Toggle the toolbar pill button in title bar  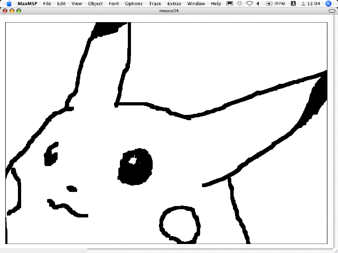(x=332, y=11)
